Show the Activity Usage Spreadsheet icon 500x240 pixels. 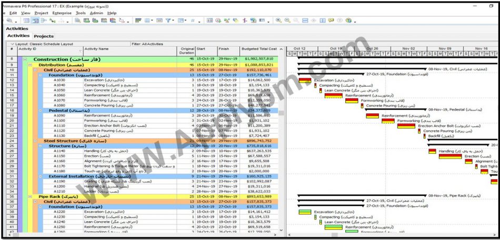click(44, 20)
